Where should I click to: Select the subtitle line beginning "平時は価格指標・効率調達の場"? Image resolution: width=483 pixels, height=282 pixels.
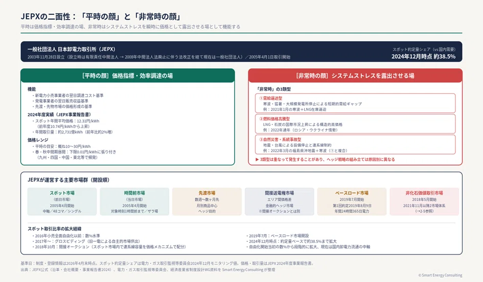tap(130, 27)
